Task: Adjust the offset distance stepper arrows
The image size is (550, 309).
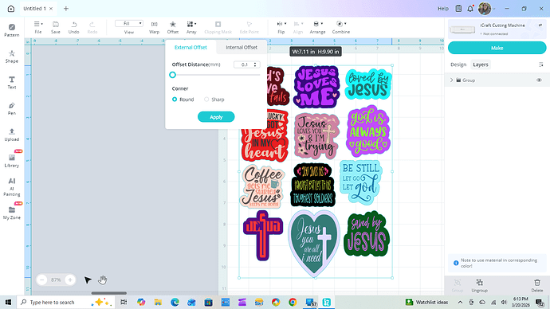Action: pos(255,65)
